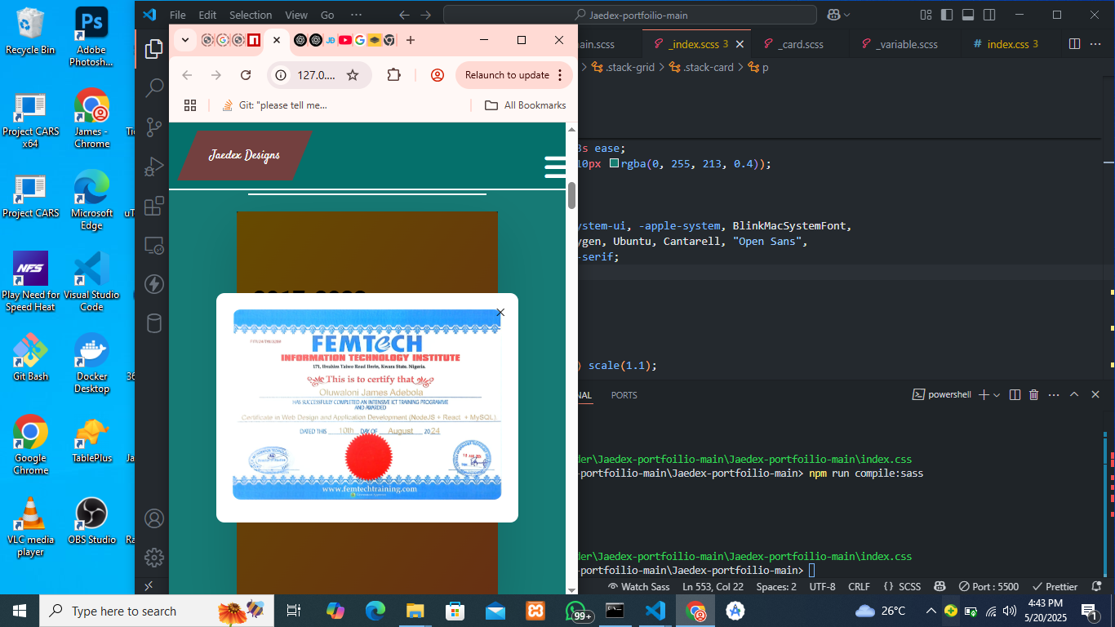Open the File menu in VS Code
The width and height of the screenshot is (1115, 627).
pyautogui.click(x=177, y=15)
